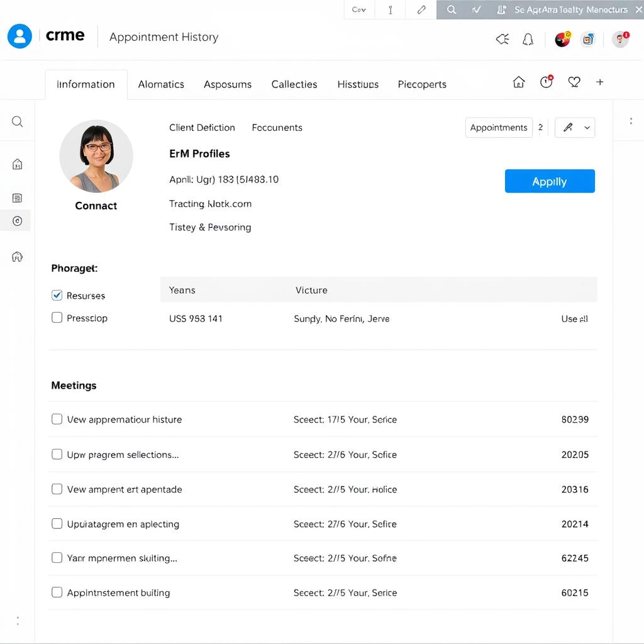Screen dimensions: 644x644
Task: Open the sidebar home icon below search
Action: point(17,164)
